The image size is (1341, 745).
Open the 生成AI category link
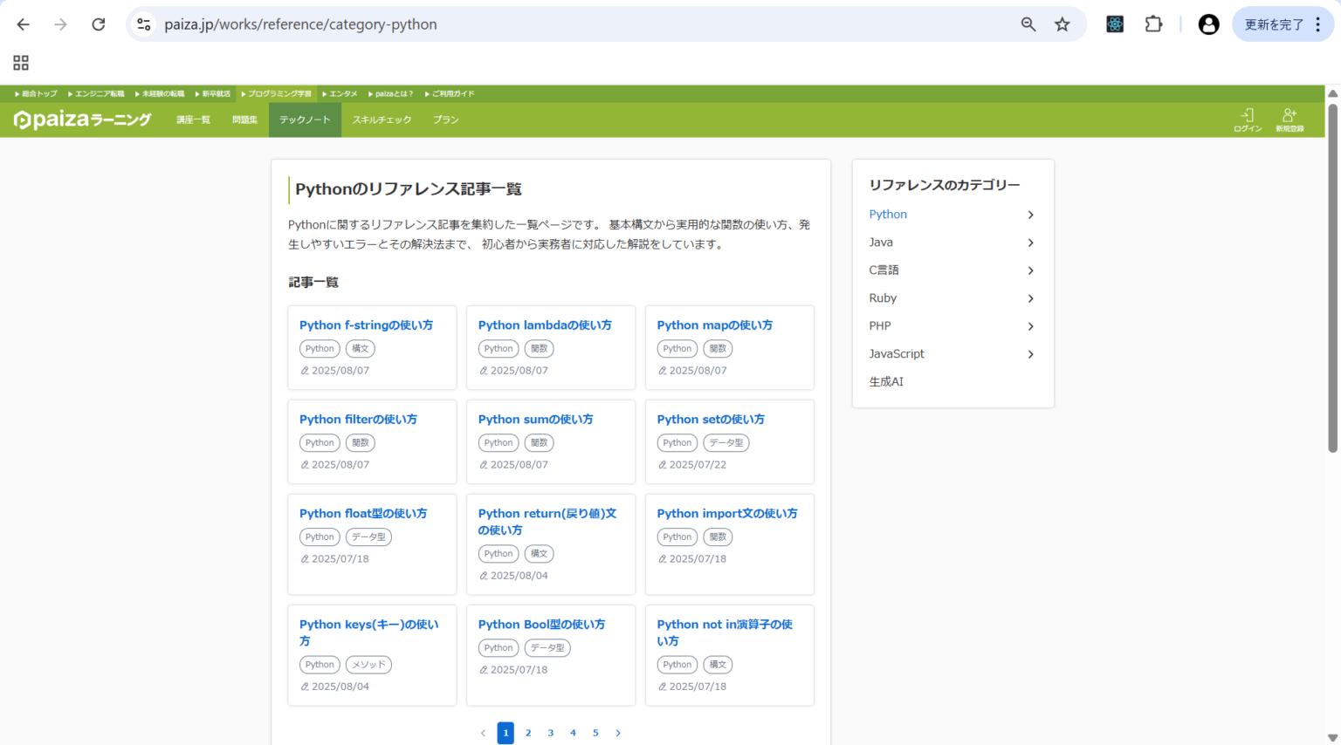click(x=885, y=381)
